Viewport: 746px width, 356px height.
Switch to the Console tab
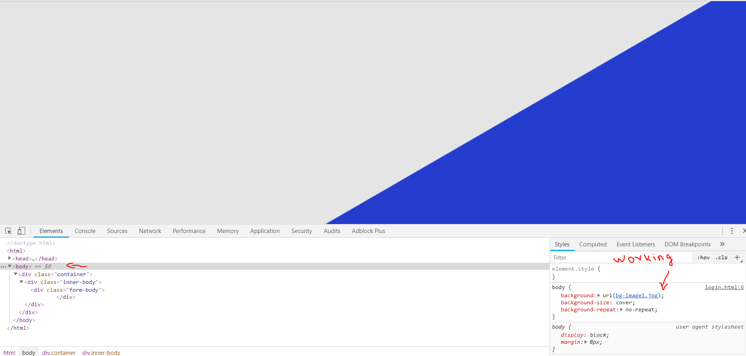[x=85, y=231]
